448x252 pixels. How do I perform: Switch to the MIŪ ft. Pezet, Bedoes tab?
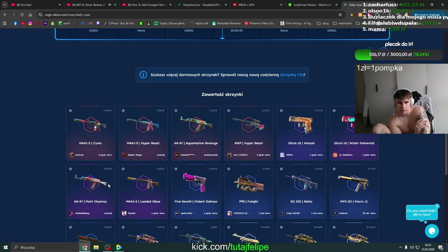pyautogui.click(x=91, y=5)
